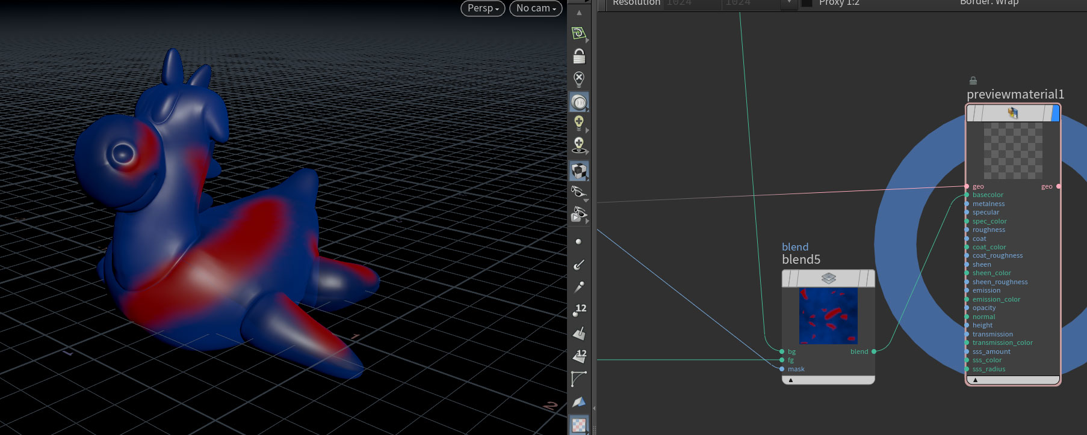Image resolution: width=1087 pixels, height=435 pixels.
Task: Click the metalness input on previewmaterial1
Action: [967, 204]
